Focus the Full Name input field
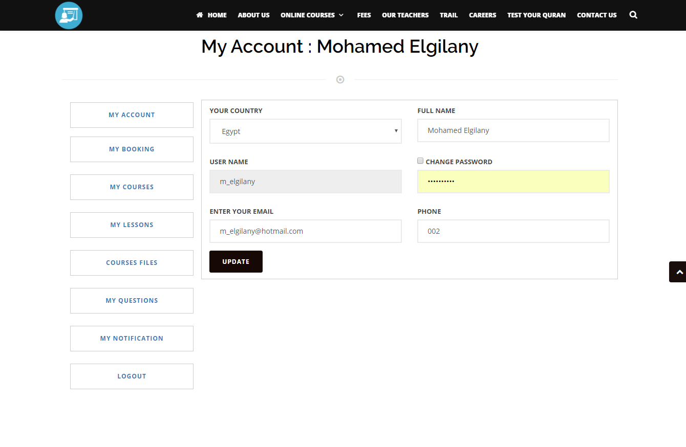Viewport: 686px width, 447px height. click(513, 130)
